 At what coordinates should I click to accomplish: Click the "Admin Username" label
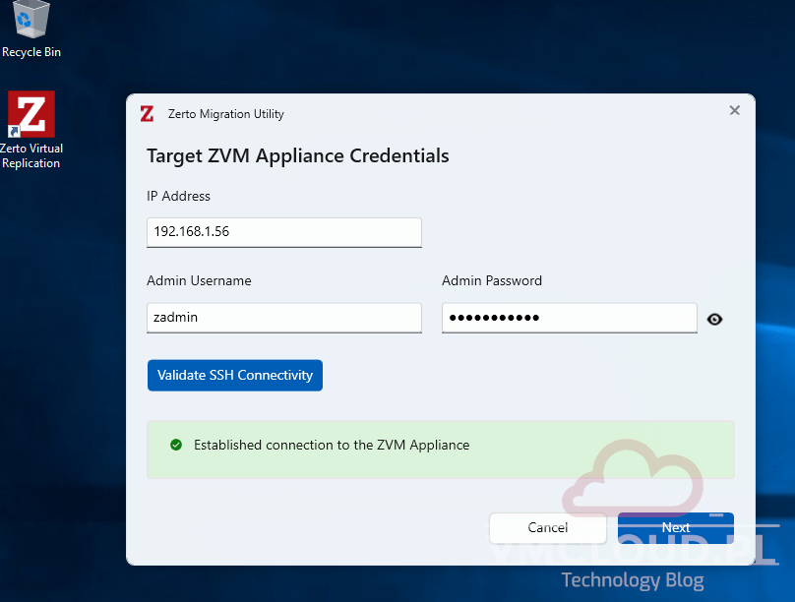click(x=199, y=280)
